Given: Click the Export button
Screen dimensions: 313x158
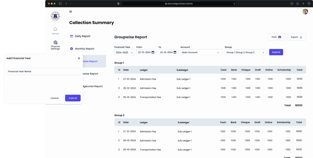Looking at the screenshot, I should 297,37.
